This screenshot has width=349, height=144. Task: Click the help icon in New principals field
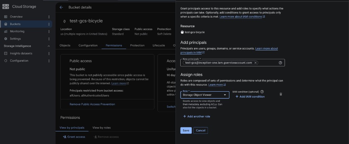[x=280, y=63]
